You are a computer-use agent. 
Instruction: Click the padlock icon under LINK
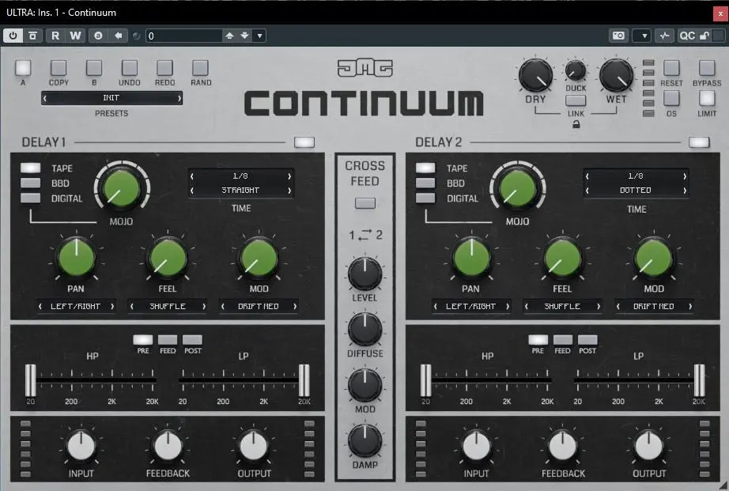pos(576,124)
